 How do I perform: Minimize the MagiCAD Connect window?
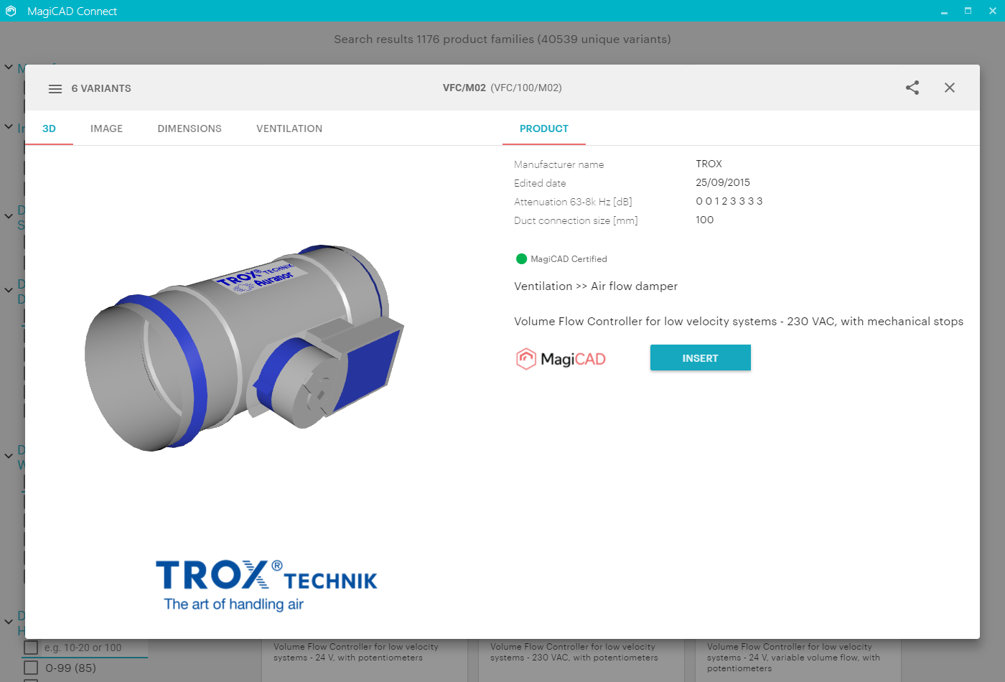944,11
